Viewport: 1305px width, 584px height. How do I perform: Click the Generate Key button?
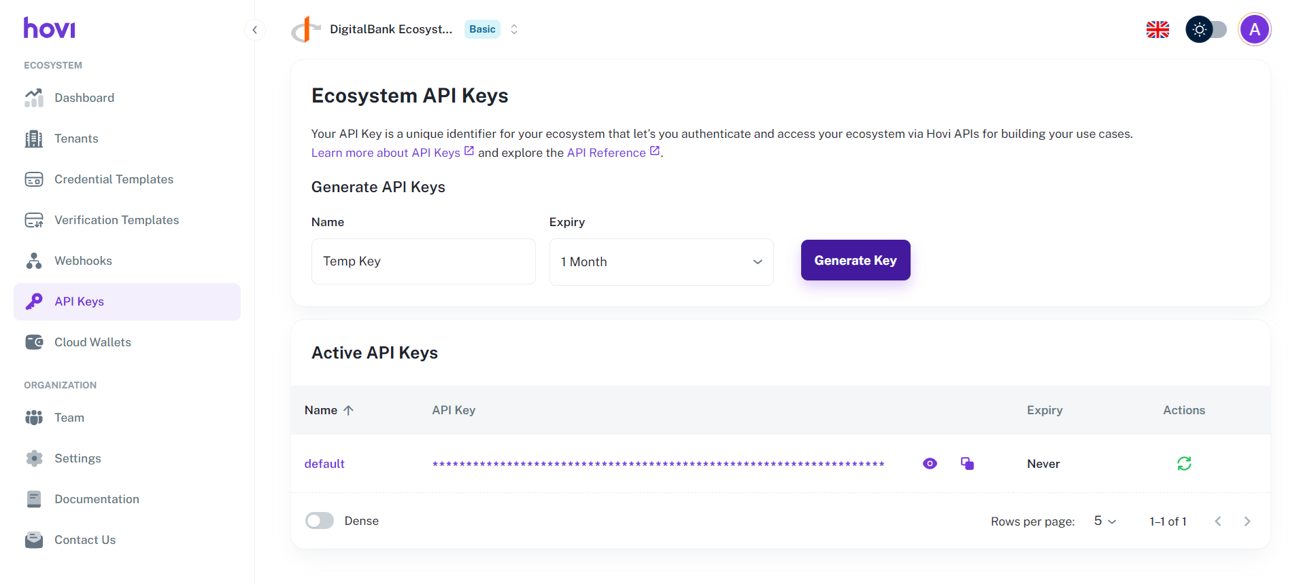855,260
